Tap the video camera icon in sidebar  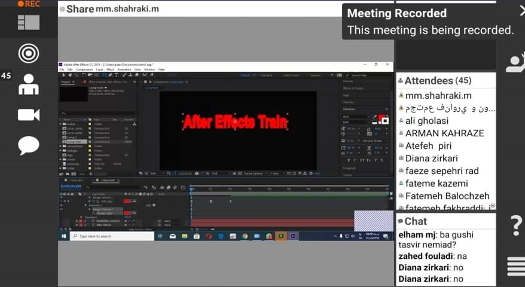coord(29,115)
